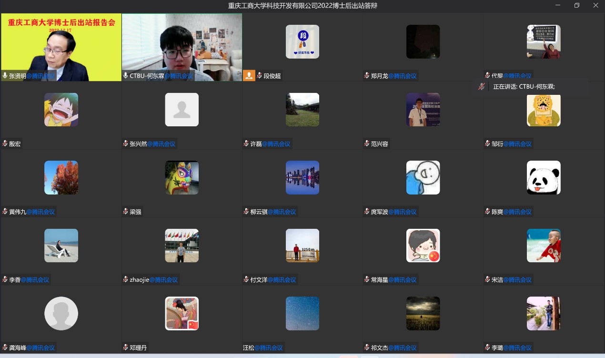Image resolution: width=605 pixels, height=358 pixels.
Task: Click the muted mic icon beside 殷宏
Action: 5,143
